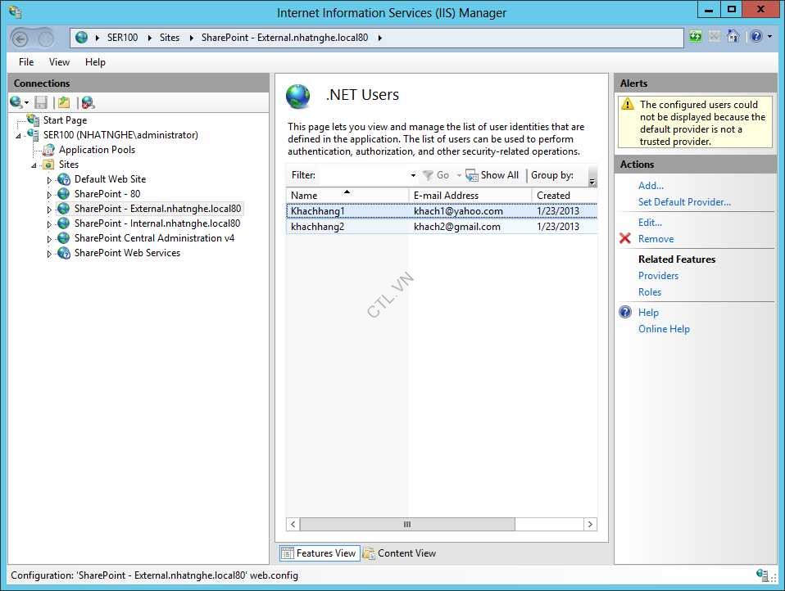
Task: Click the Create New Connection globe icon
Action: [x=16, y=102]
